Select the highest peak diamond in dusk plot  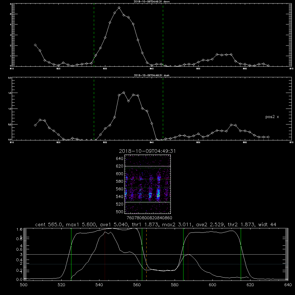pyautogui.click(x=124, y=93)
